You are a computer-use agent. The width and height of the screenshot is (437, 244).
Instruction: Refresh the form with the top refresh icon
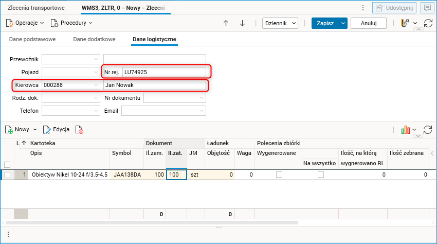tap(428, 23)
